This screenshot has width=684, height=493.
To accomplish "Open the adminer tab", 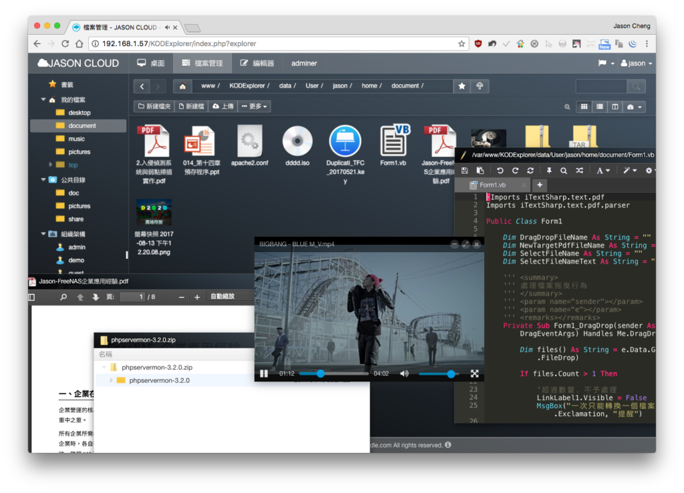I will tap(304, 63).
